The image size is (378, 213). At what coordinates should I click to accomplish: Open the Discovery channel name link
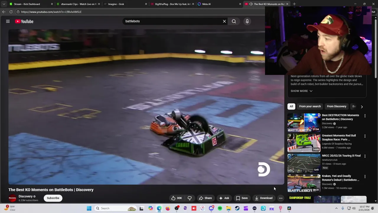click(25, 196)
